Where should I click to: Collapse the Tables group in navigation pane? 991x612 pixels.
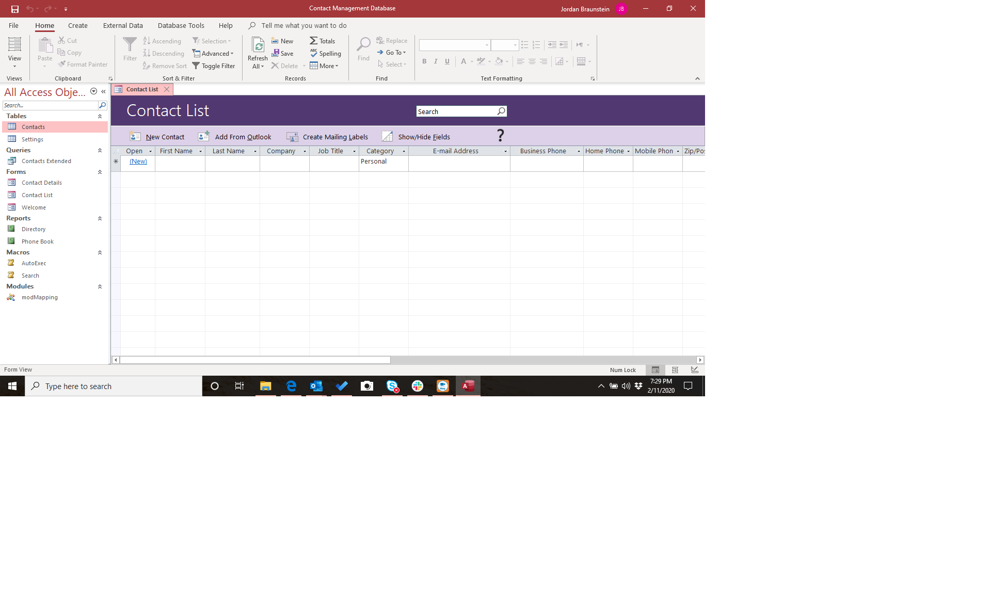100,116
